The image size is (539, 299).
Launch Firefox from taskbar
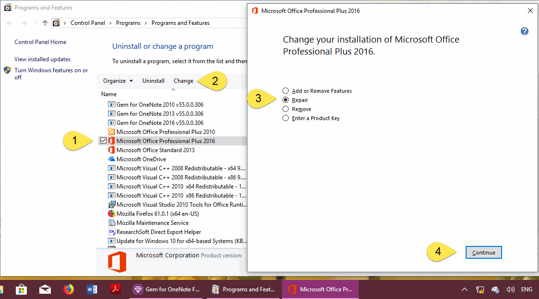click(69, 289)
